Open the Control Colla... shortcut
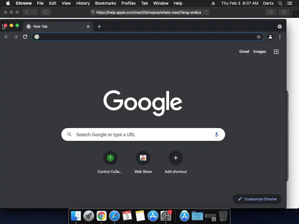299x224 pixels. click(x=110, y=162)
